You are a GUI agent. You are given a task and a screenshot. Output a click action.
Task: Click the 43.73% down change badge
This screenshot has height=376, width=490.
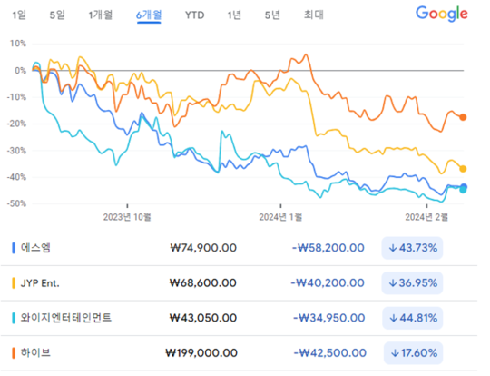[x=412, y=248]
